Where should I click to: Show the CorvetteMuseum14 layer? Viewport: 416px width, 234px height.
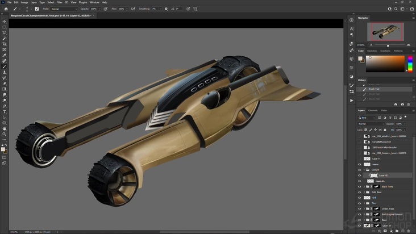pyautogui.click(x=360, y=142)
